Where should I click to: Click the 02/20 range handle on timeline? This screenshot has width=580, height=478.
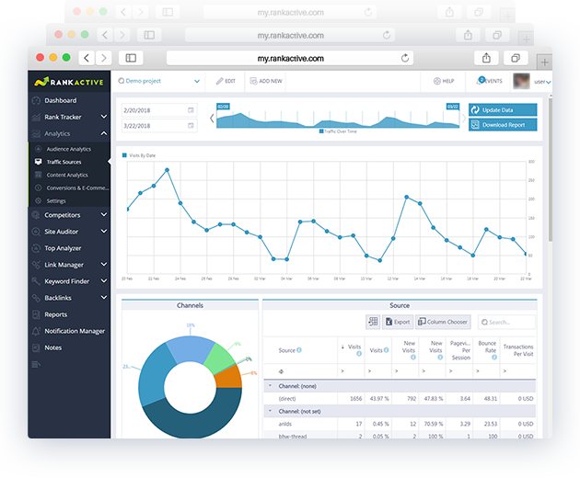click(x=223, y=107)
